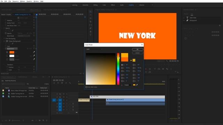Click the first project item in the bin

click(19, 90)
